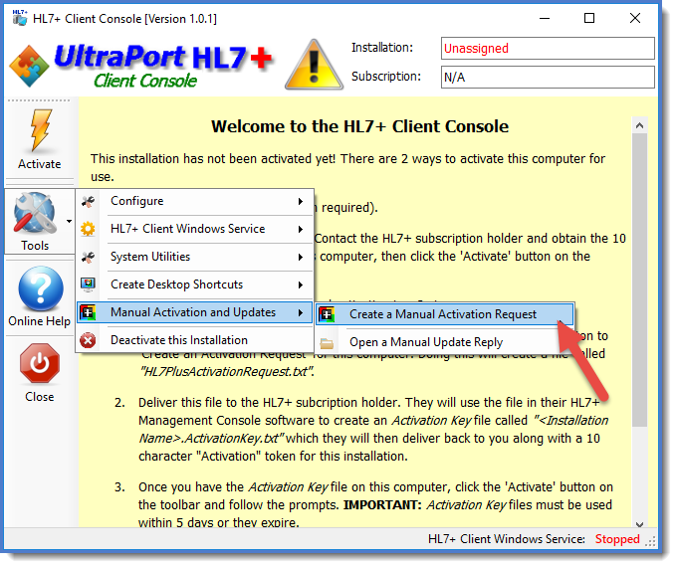Screen dimensions: 677x568
Task: Click the Subscription: label
Action: click(386, 77)
